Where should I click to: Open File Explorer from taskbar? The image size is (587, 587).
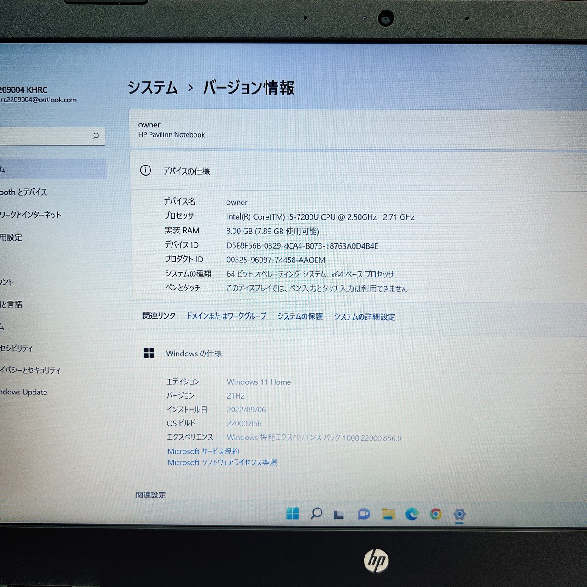pyautogui.click(x=388, y=514)
